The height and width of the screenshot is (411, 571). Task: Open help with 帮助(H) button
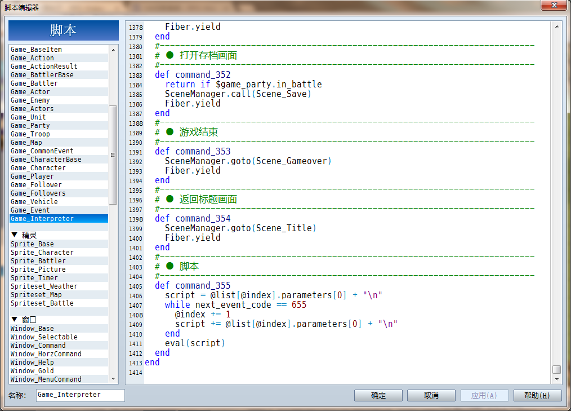pyautogui.click(x=537, y=395)
